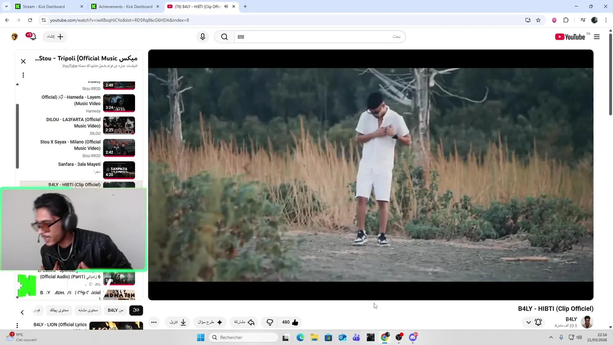Open B4LY - LION (Official Lyrics) suggestion

tap(60, 325)
